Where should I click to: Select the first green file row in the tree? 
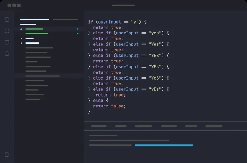click(34, 29)
